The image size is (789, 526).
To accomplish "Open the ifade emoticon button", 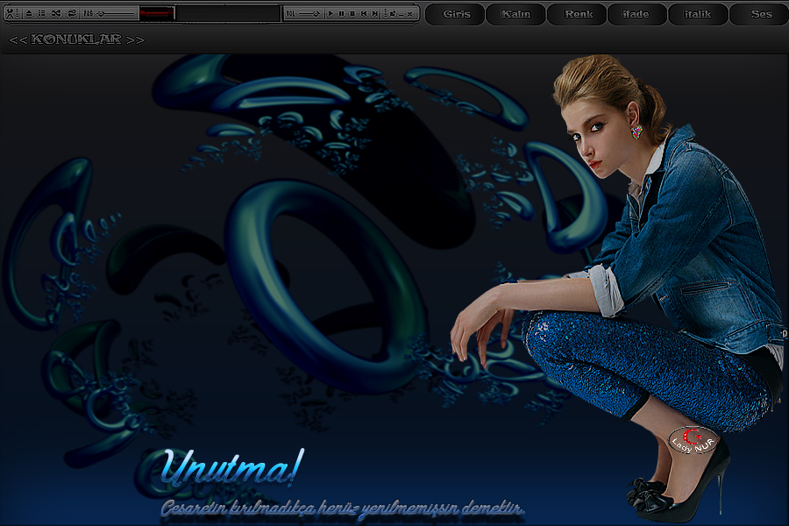I will pyautogui.click(x=636, y=14).
